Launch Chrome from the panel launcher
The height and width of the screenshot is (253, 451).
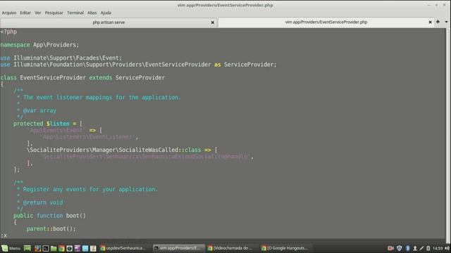[61, 248]
